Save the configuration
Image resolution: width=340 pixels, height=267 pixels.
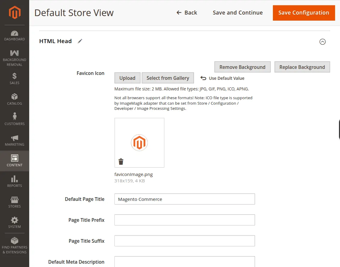coord(304,13)
